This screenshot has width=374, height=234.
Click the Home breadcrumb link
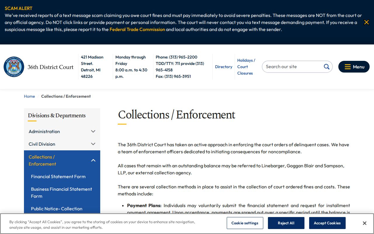pyautogui.click(x=29, y=96)
